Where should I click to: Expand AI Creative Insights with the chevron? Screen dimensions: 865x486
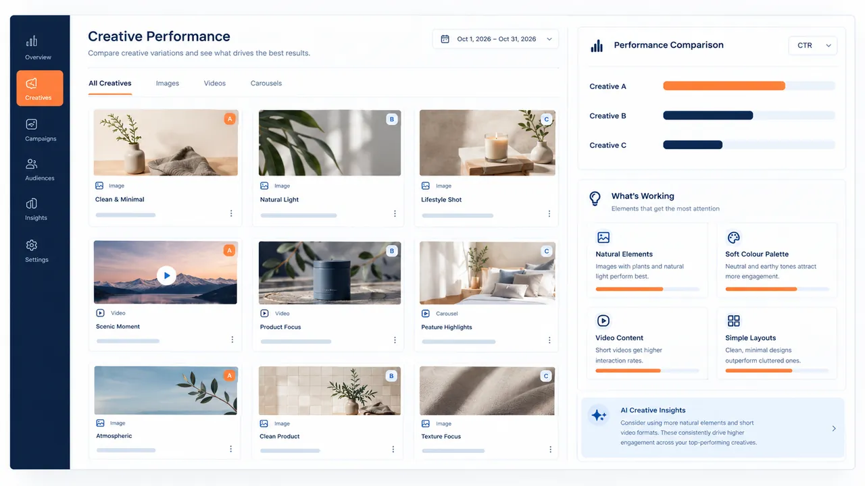pos(834,429)
